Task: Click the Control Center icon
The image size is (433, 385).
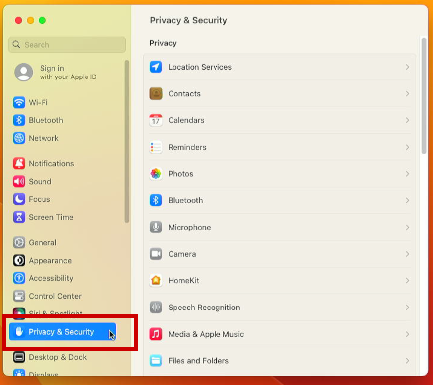Action: [19, 296]
